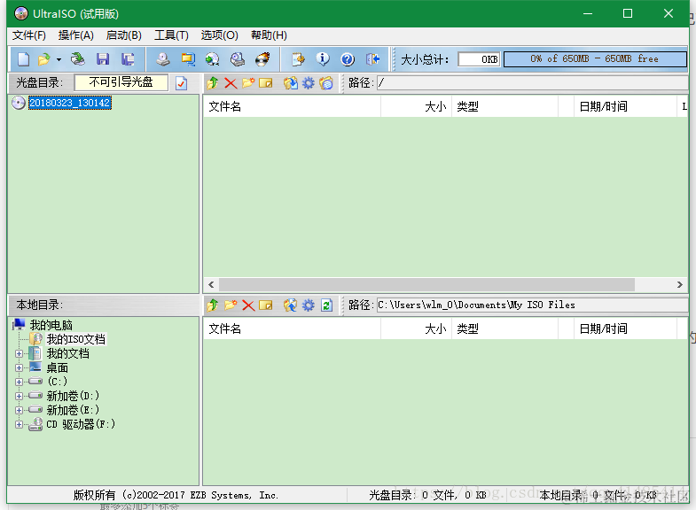Sort disc list by 类型 column
Viewport: 696px width, 510px height.
point(504,106)
